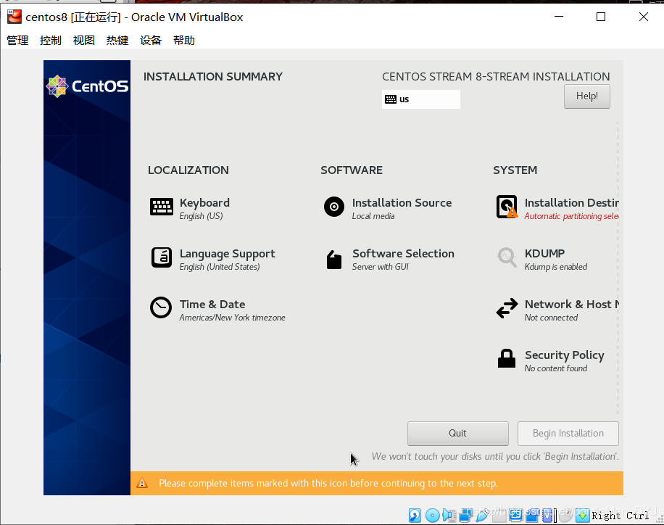Image resolution: width=664 pixels, height=525 pixels.
Task: Click the Software Selection package icon
Action: click(334, 259)
